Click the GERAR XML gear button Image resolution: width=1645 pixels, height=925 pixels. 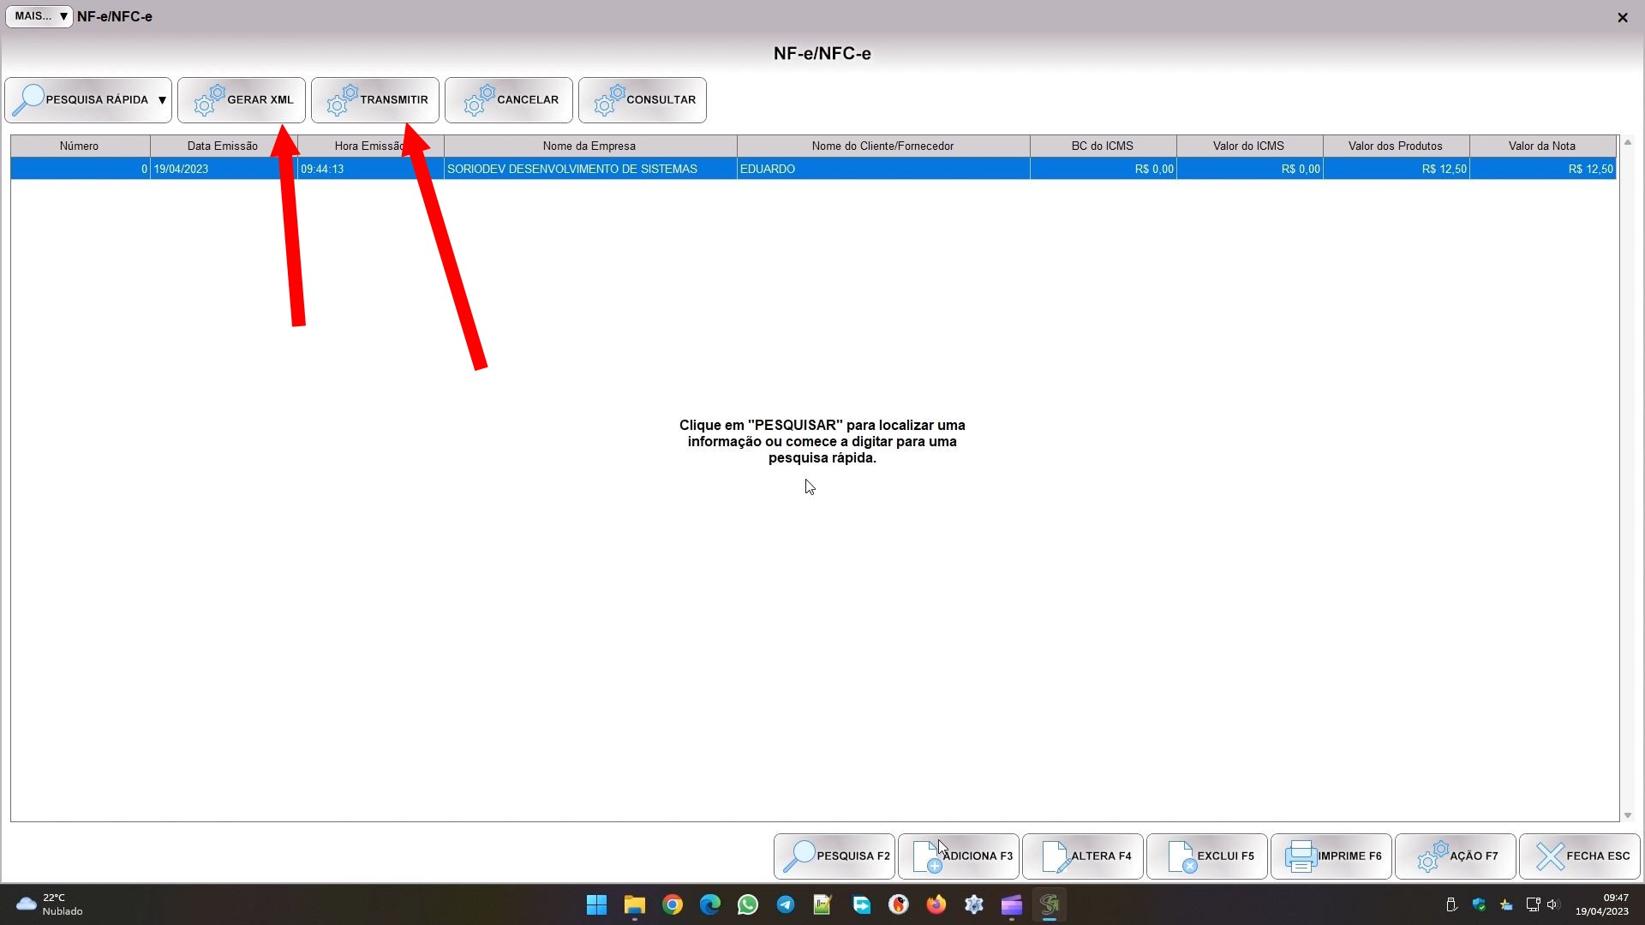tap(241, 100)
